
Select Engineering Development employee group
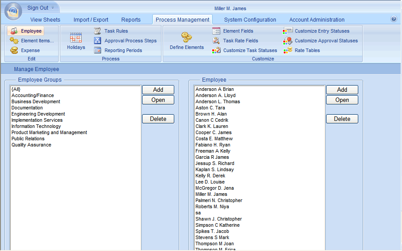[x=38, y=114]
